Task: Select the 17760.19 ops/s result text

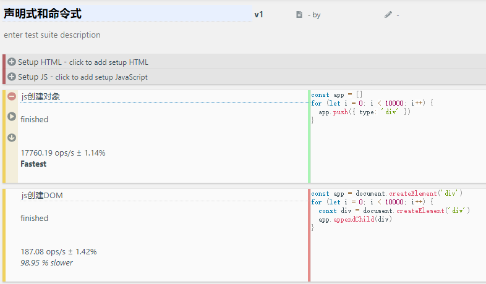Action: coord(63,153)
